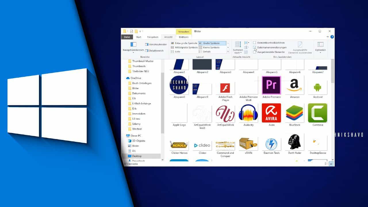The image size is (368, 207).
Task: Open the Adobe Premiere image thumbnail
Action: pyautogui.click(x=271, y=85)
